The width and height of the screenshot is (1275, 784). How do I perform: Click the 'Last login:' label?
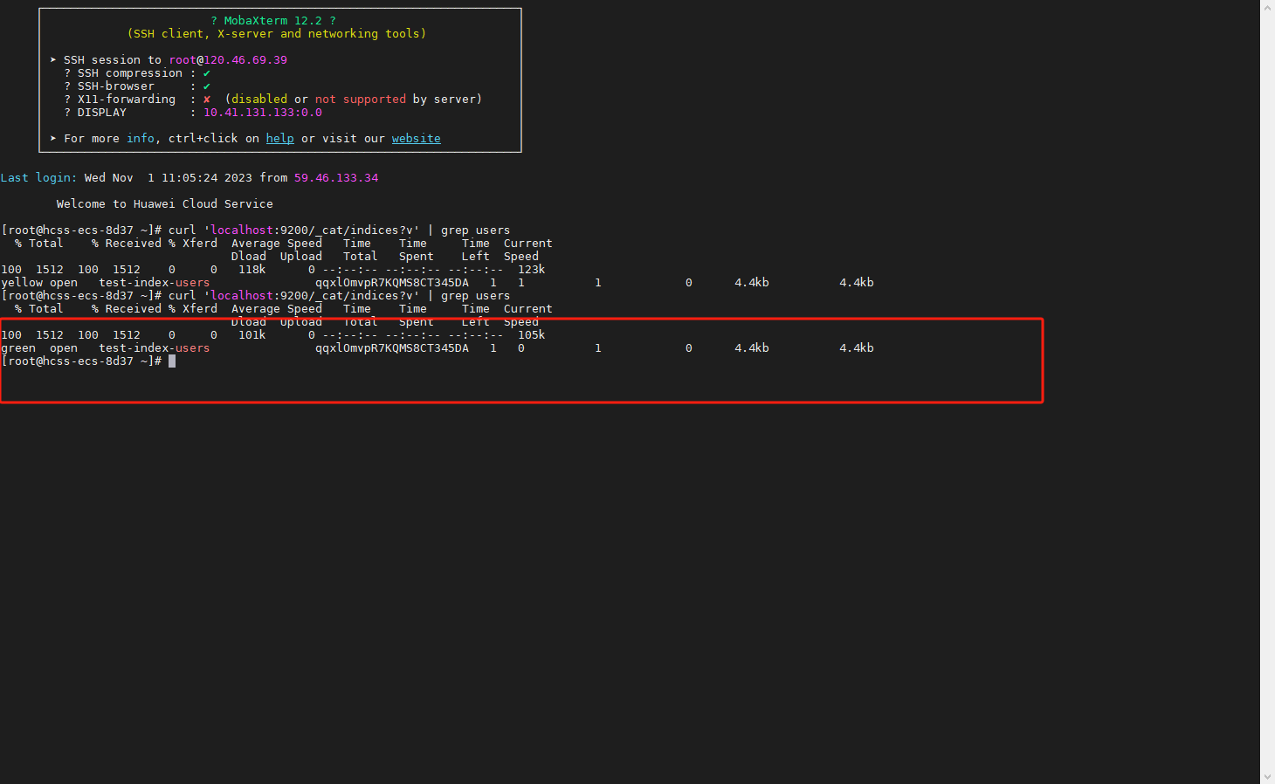pos(39,178)
